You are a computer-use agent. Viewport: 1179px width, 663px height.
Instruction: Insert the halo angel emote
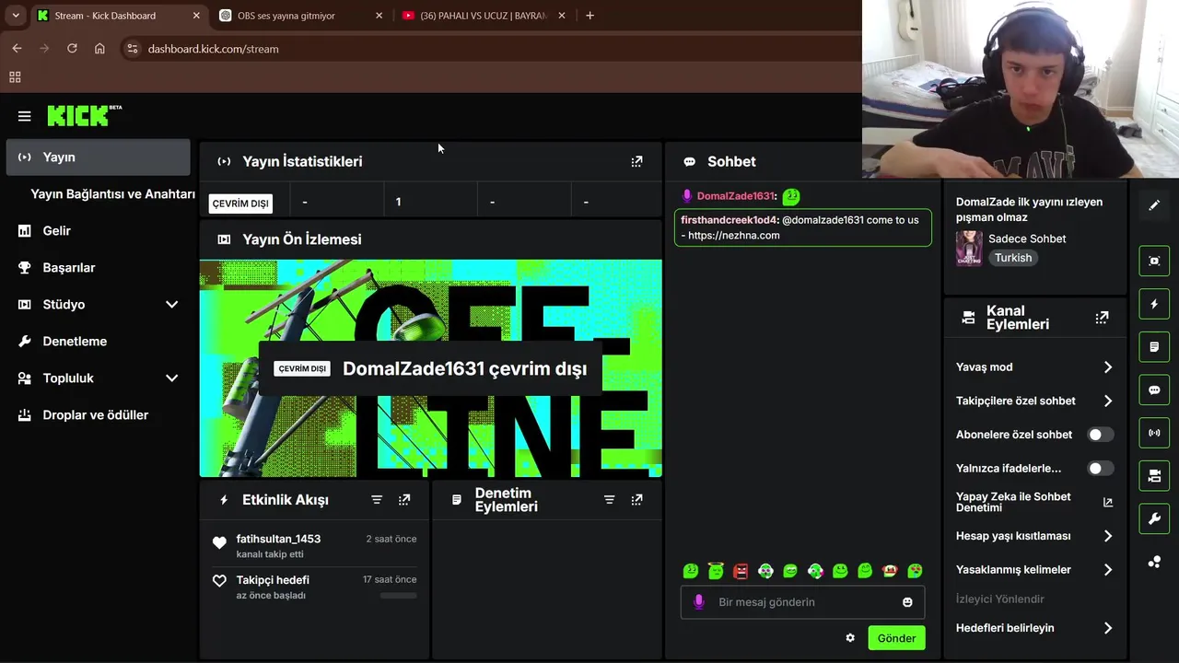point(716,571)
